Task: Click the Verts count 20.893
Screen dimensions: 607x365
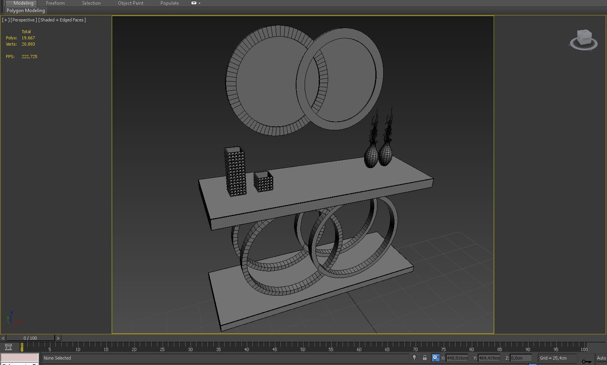Action: tap(28, 44)
